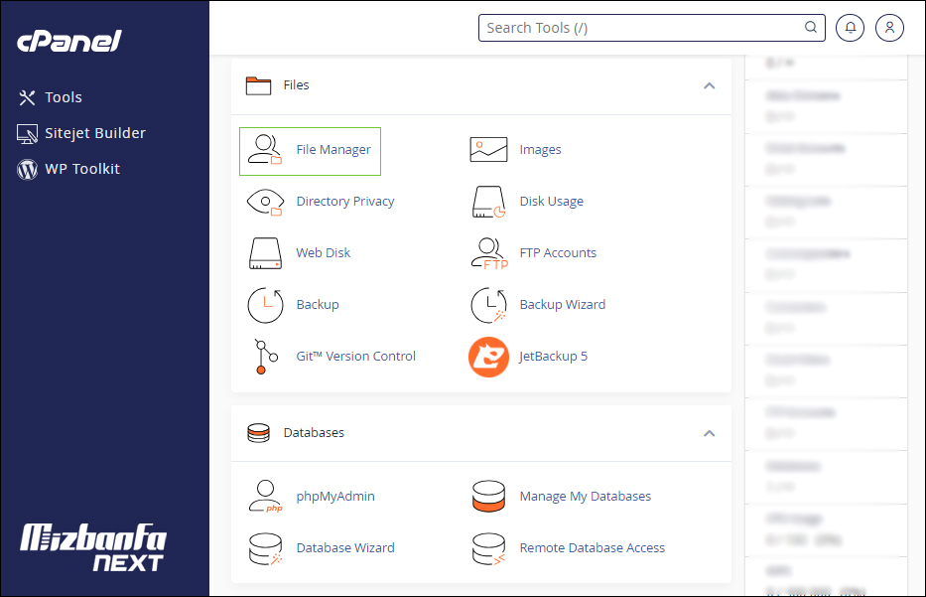Open the File Manager icon
Screen dimensions: 926x597
tap(265, 150)
